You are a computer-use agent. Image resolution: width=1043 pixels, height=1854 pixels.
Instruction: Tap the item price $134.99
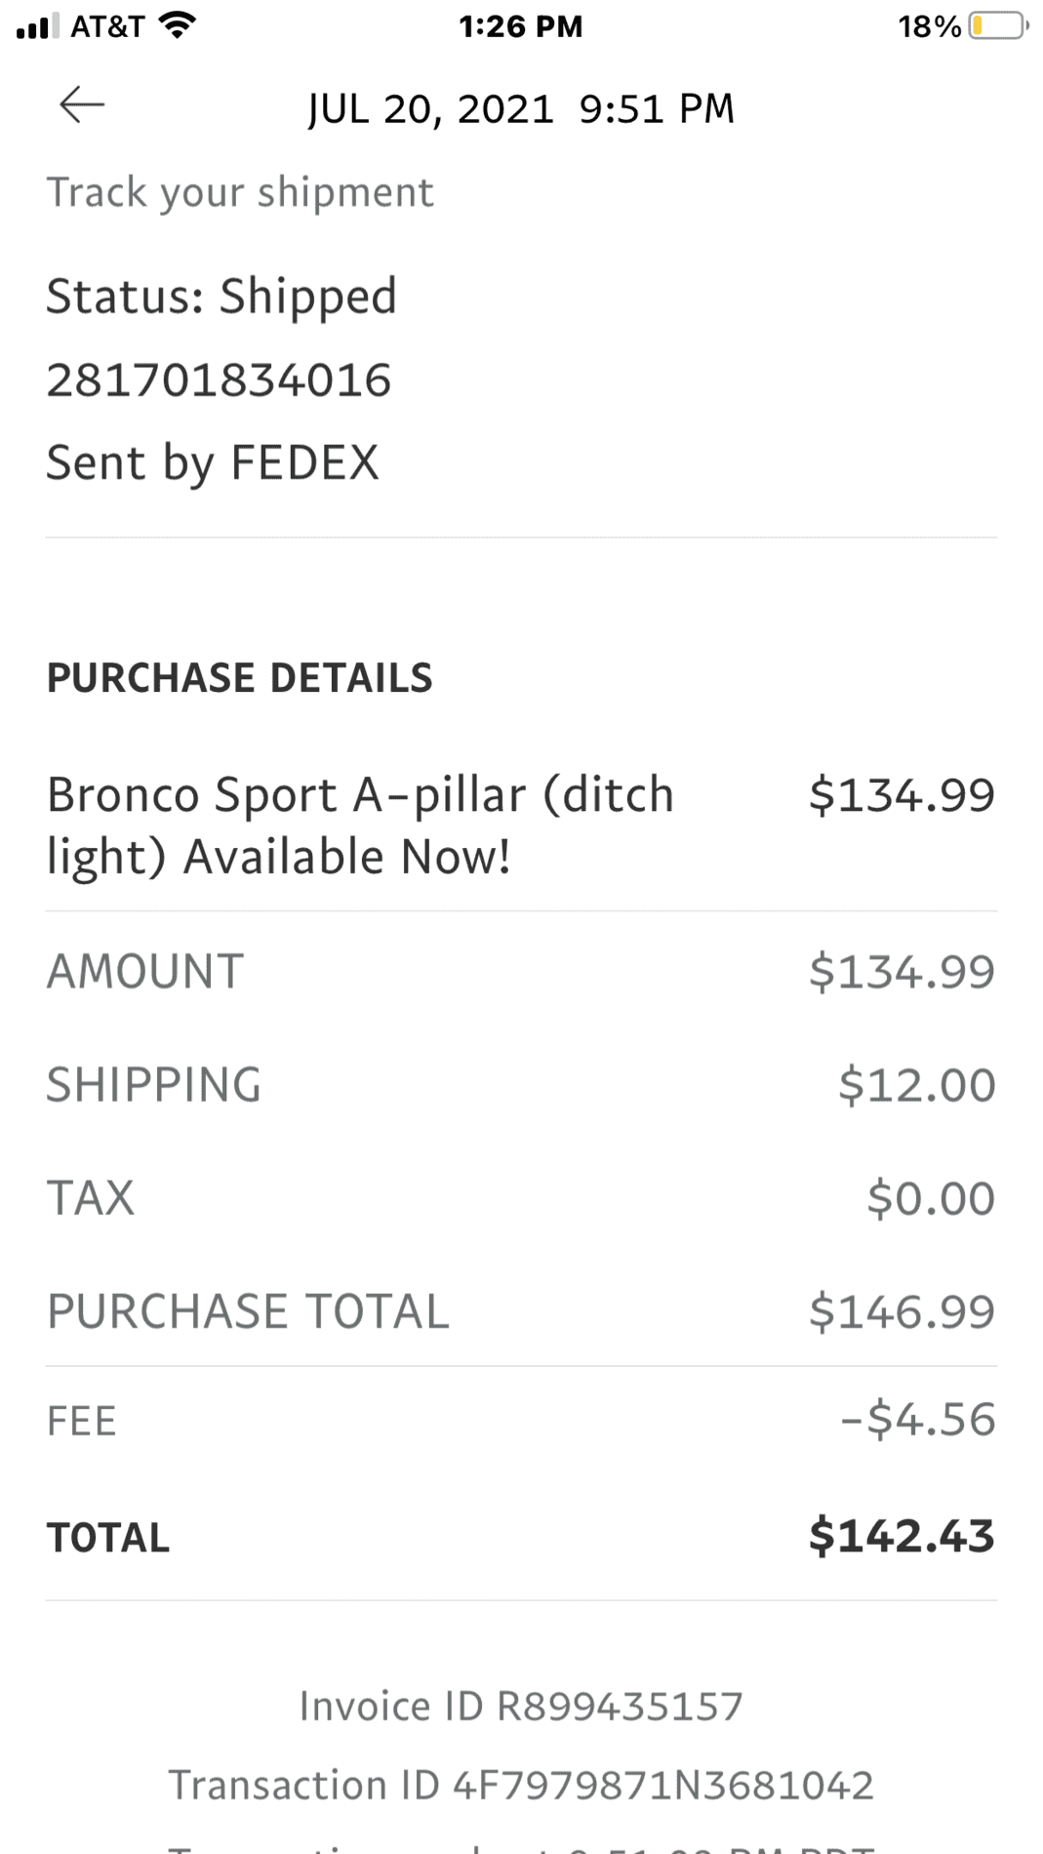click(902, 794)
